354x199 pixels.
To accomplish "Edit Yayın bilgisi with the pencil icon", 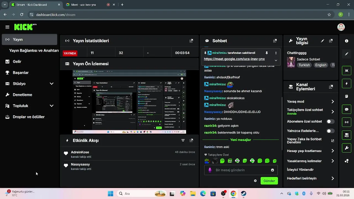I will (x=322, y=41).
